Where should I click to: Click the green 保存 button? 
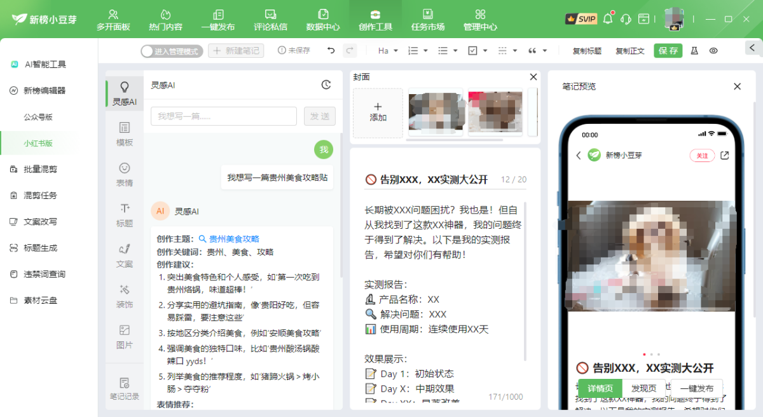668,51
